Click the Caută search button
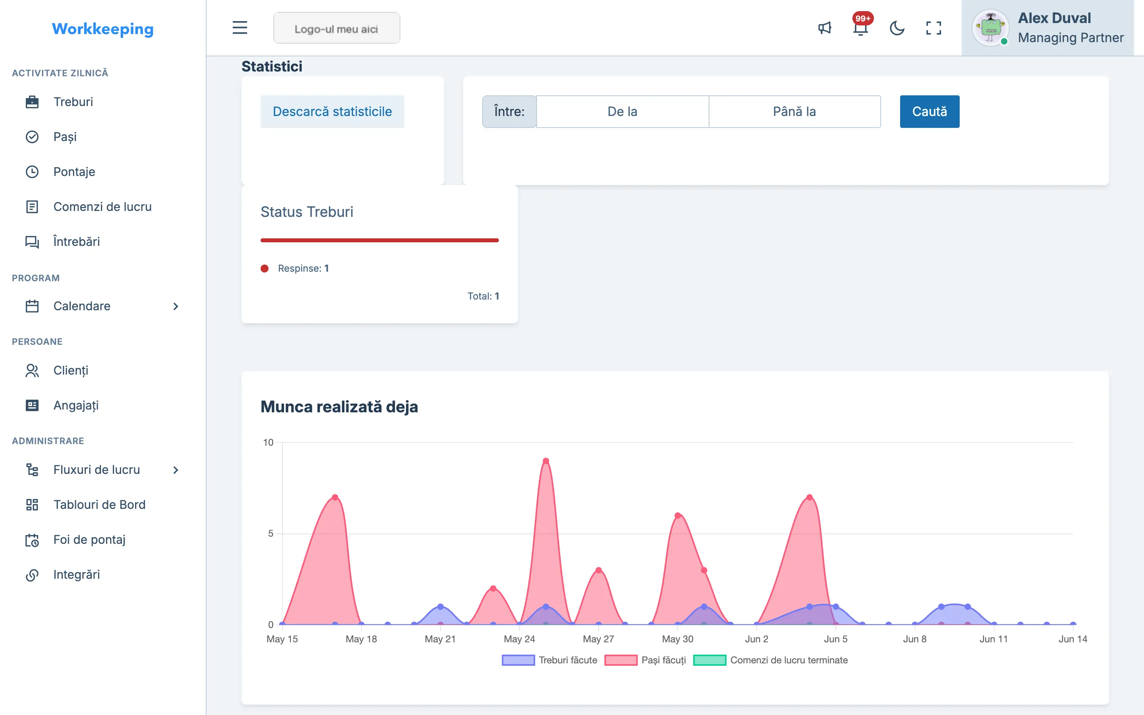 [x=929, y=112]
